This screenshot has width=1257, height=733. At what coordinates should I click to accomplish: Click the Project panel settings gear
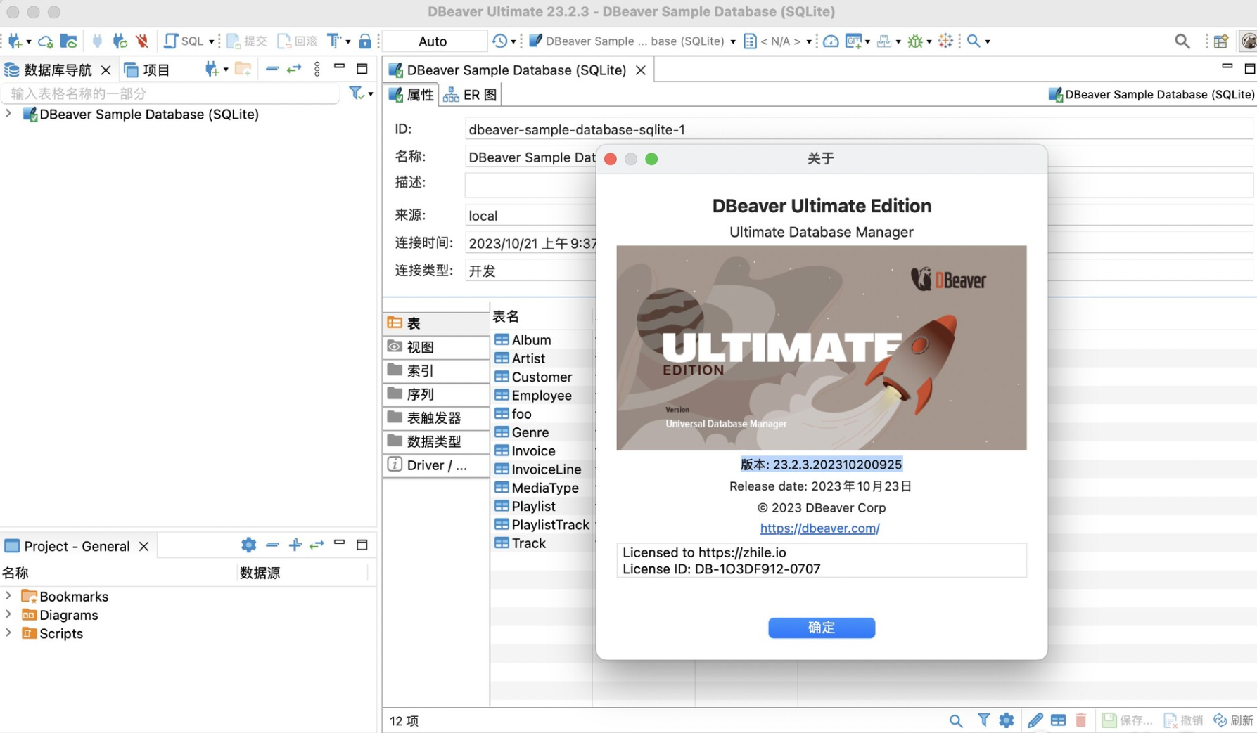click(248, 545)
